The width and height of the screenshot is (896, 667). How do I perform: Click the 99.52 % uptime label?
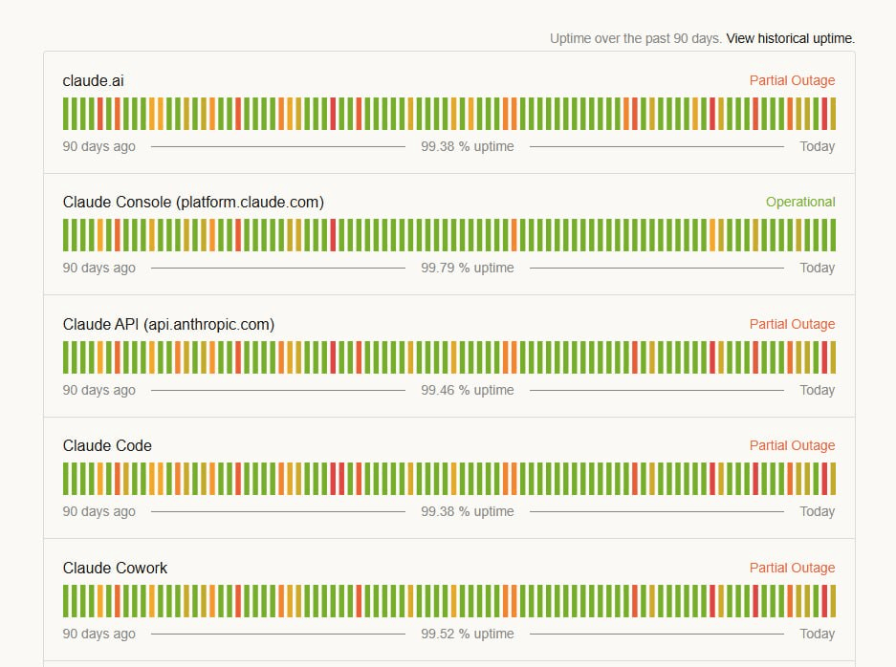coord(468,634)
